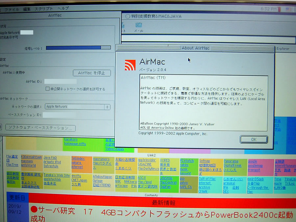Open the macmem link
The width and height of the screenshot is (296, 222).
[x=27, y=161]
